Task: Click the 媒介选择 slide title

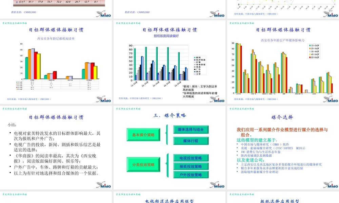Action: pyautogui.click(x=282, y=117)
